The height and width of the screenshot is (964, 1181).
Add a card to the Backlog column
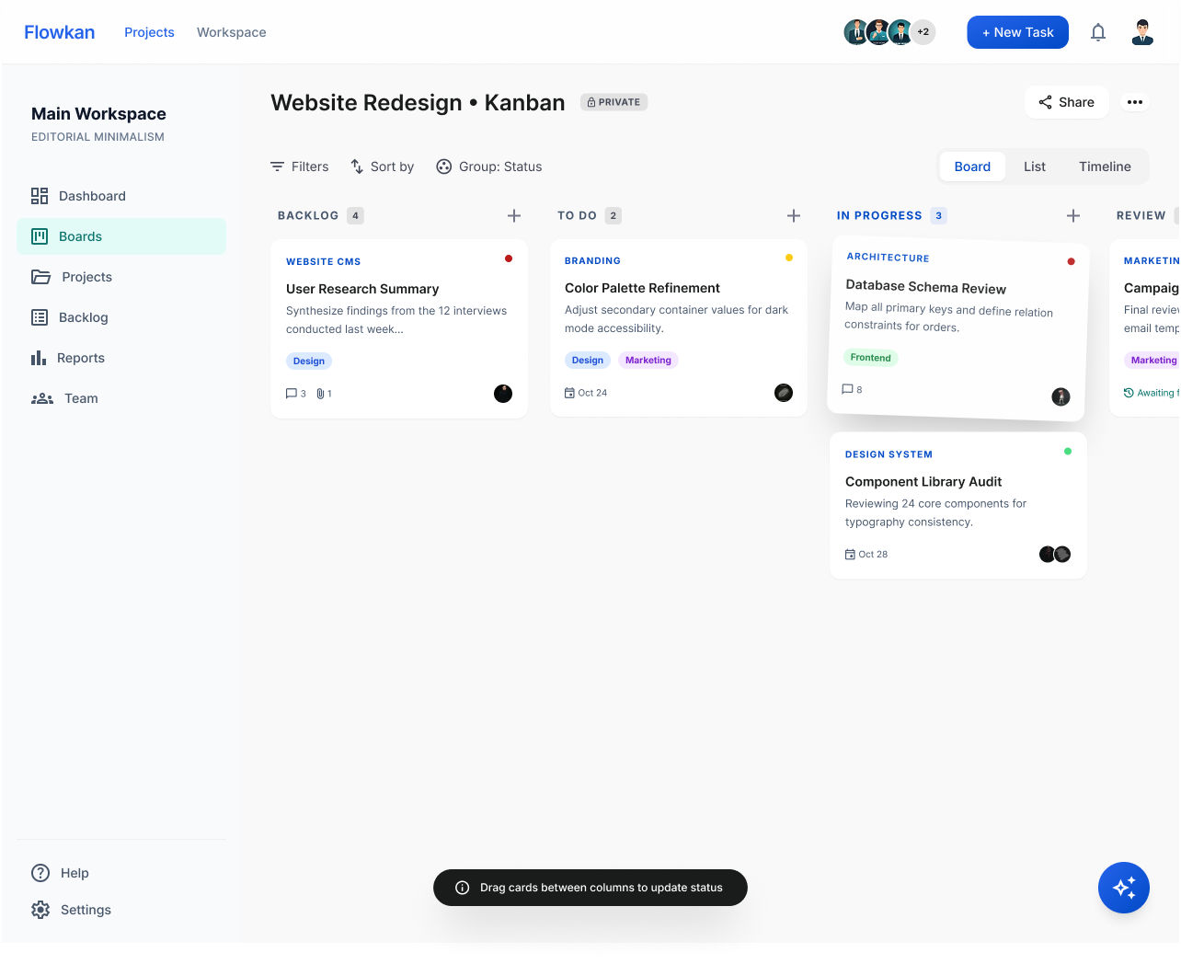coord(514,215)
